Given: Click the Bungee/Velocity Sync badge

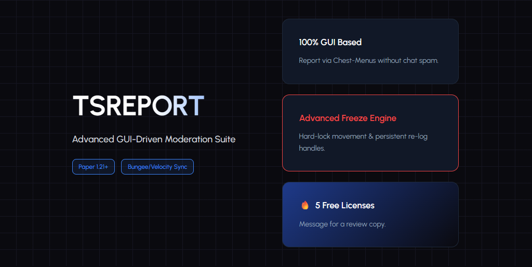Looking at the screenshot, I should (x=157, y=167).
